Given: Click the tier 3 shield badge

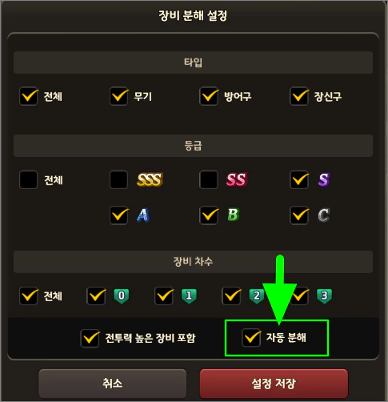Looking at the screenshot, I should pyautogui.click(x=324, y=296).
